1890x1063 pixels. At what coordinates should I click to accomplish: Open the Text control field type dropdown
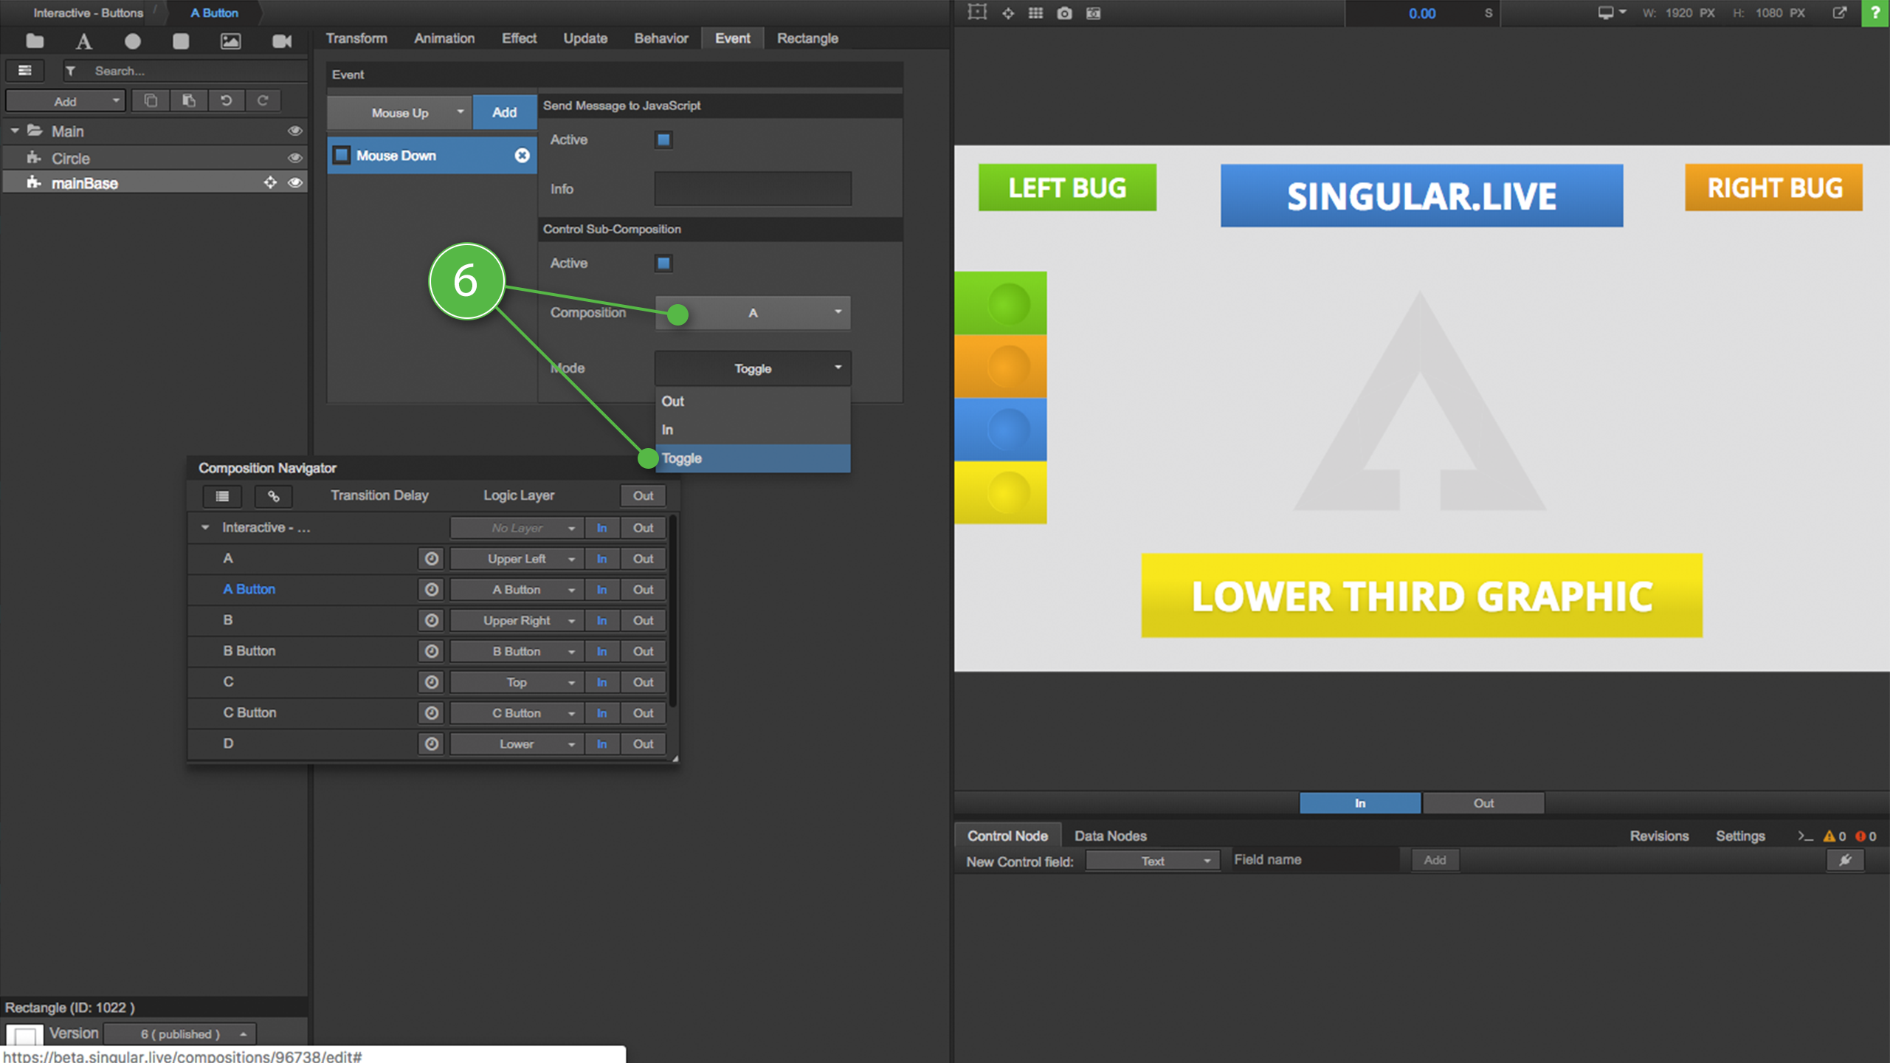click(x=1152, y=861)
